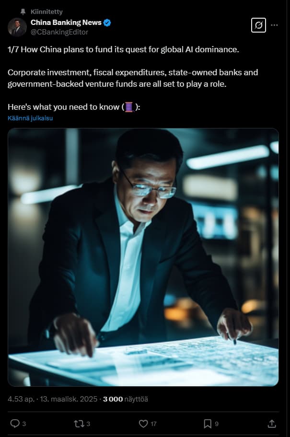290x437 pixels.
Task: Open the attached image of man at table
Action: 143,257
